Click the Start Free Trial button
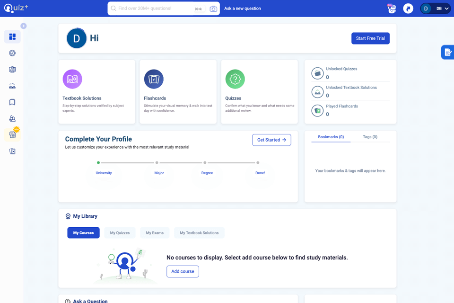Image resolution: width=454 pixels, height=303 pixels. 370,38
